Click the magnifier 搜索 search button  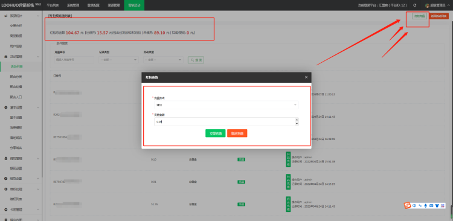click(x=196, y=60)
